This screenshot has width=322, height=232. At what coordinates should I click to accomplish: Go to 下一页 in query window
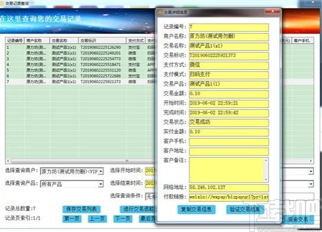pyautogui.click(x=123, y=218)
